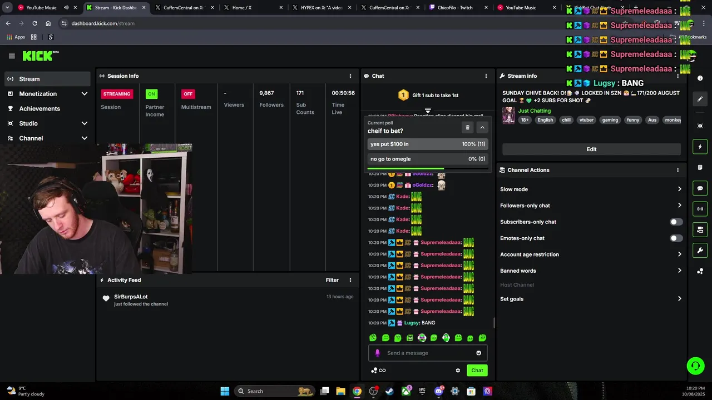Click the purple microphone icon in chat input

[x=378, y=353]
